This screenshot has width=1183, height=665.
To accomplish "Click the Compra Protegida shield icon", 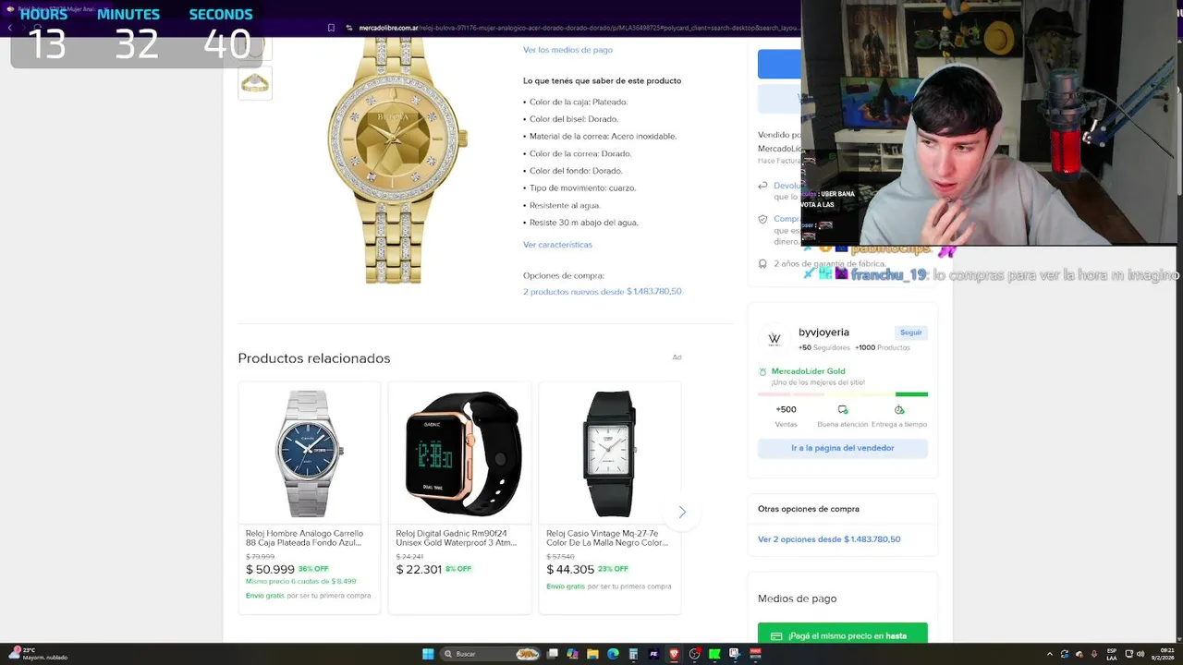I will [762, 220].
